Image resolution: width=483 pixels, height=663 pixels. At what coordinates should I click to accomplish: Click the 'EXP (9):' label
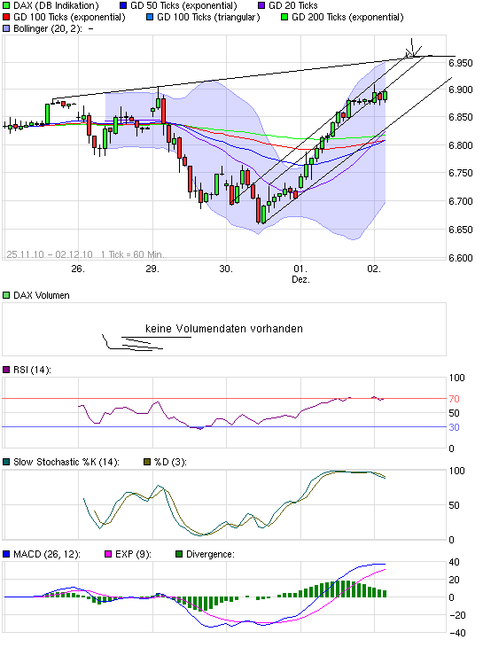point(133,554)
